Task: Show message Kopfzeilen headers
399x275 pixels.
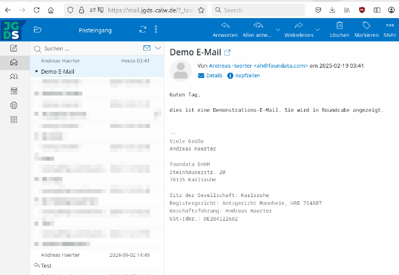Action: pyautogui.click(x=244, y=76)
